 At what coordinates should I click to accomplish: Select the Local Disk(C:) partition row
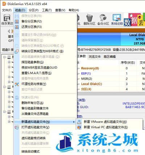pos(111,84)
